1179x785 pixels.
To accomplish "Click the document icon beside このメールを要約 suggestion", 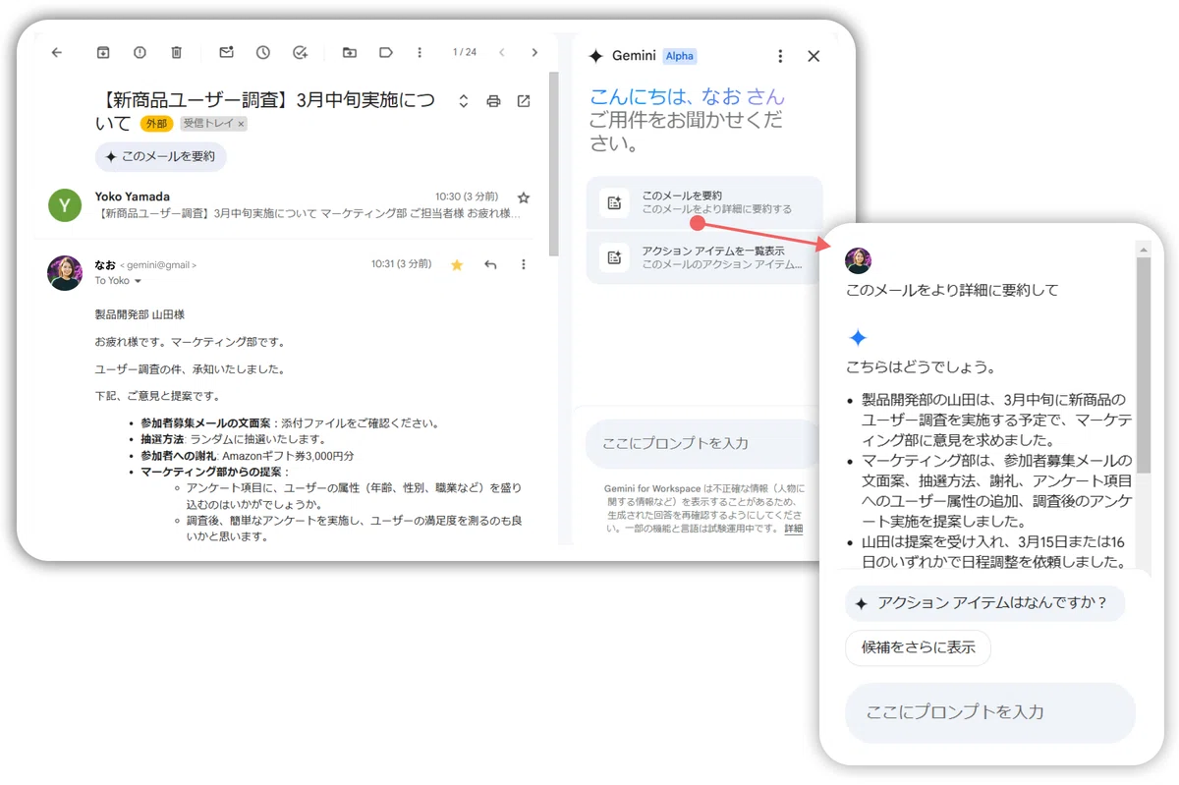I will (614, 202).
